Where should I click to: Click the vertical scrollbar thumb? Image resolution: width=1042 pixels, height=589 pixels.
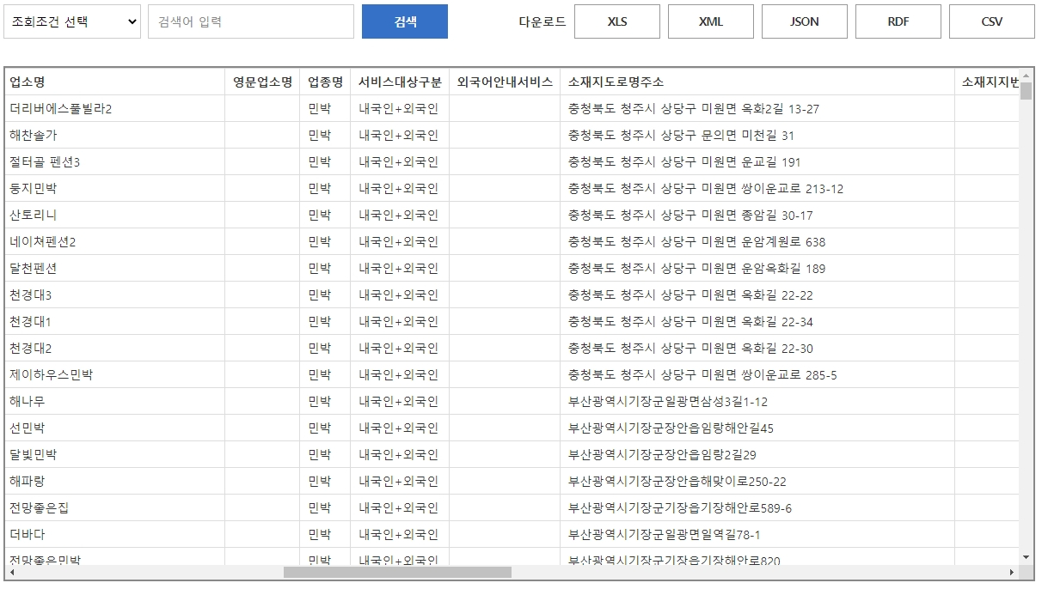pos(1026,91)
